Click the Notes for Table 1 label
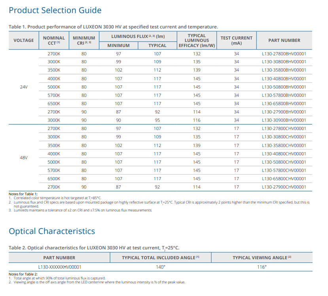Viewport: 328px width, 296px height. tap(23, 194)
